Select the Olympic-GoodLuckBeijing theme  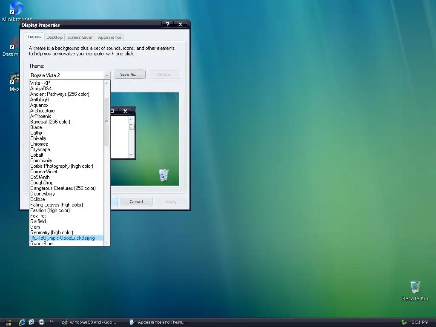[x=66, y=238]
